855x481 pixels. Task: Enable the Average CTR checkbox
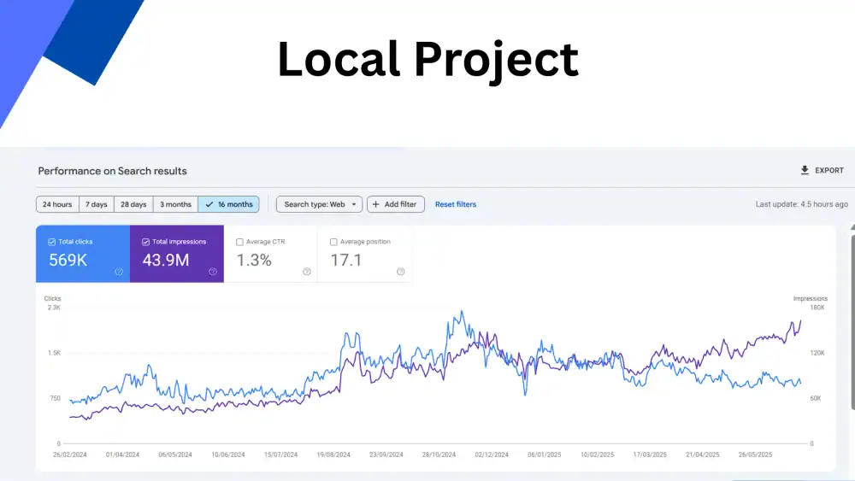pos(239,242)
